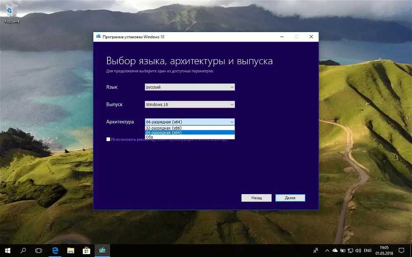Open File Explorer from the taskbar
This screenshot has height=257, width=412.
pos(71,251)
